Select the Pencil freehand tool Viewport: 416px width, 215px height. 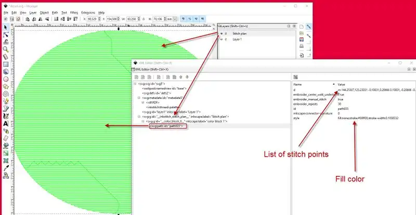point(6,102)
